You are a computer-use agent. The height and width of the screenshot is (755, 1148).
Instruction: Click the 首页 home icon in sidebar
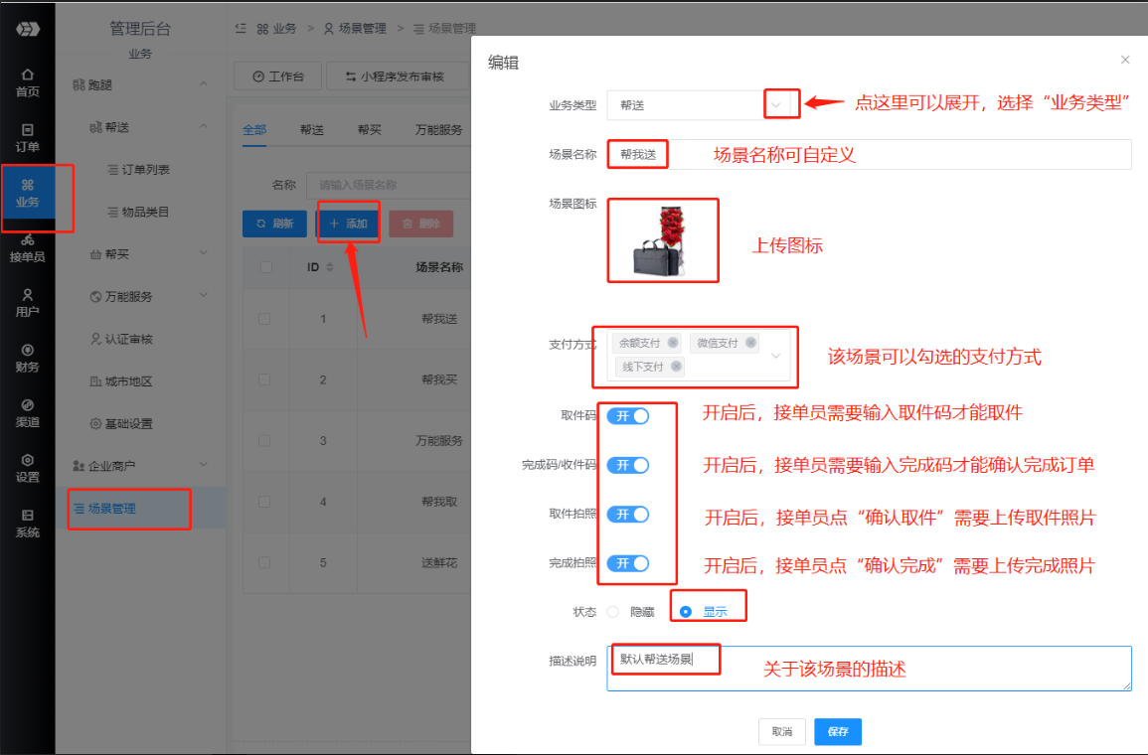[27, 81]
